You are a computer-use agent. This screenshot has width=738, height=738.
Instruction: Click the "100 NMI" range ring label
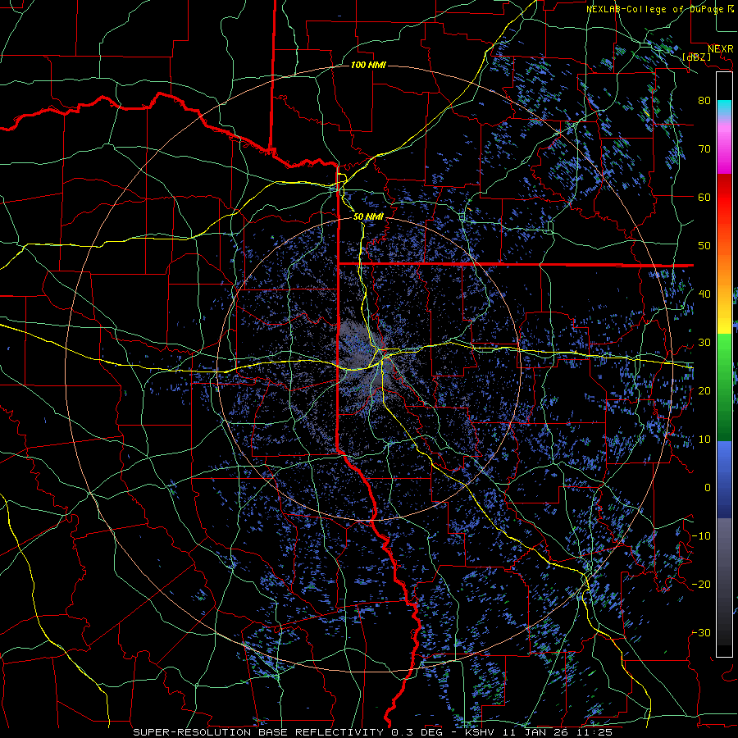point(368,65)
